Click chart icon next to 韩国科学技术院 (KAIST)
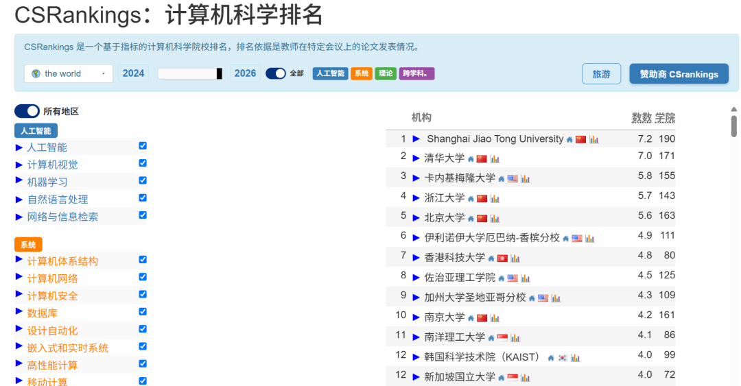741x386 pixels. pos(575,358)
